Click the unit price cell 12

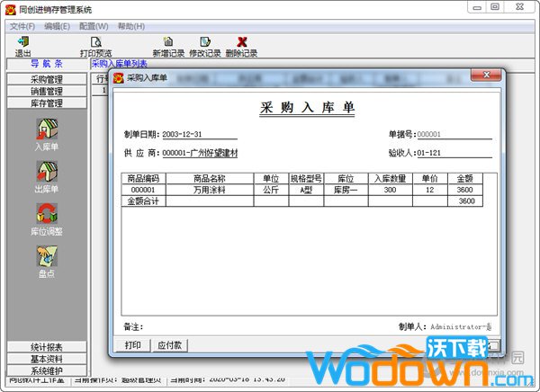coord(430,190)
